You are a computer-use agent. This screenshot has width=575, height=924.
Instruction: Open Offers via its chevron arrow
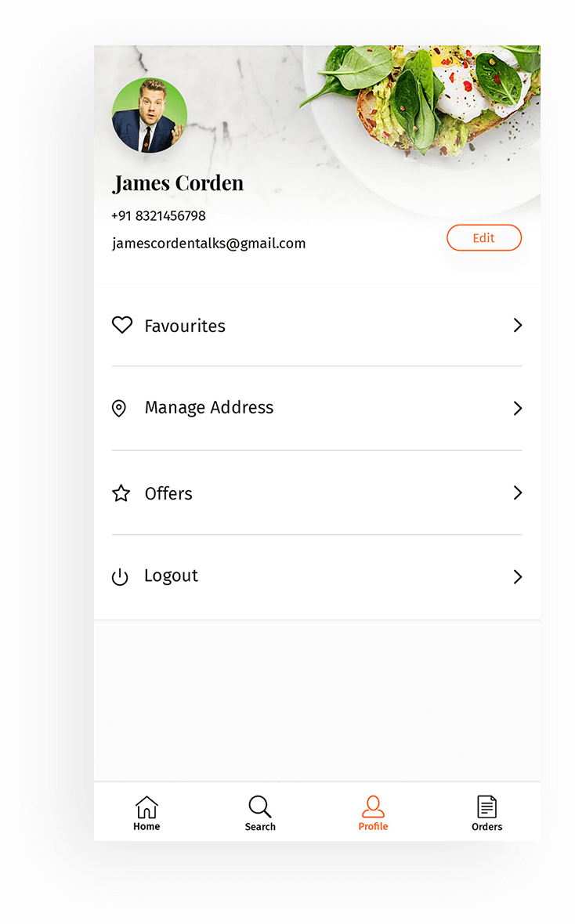pos(518,493)
